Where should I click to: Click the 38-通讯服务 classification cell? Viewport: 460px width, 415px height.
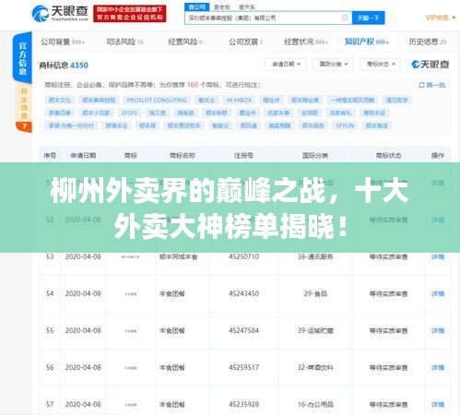tap(315, 256)
